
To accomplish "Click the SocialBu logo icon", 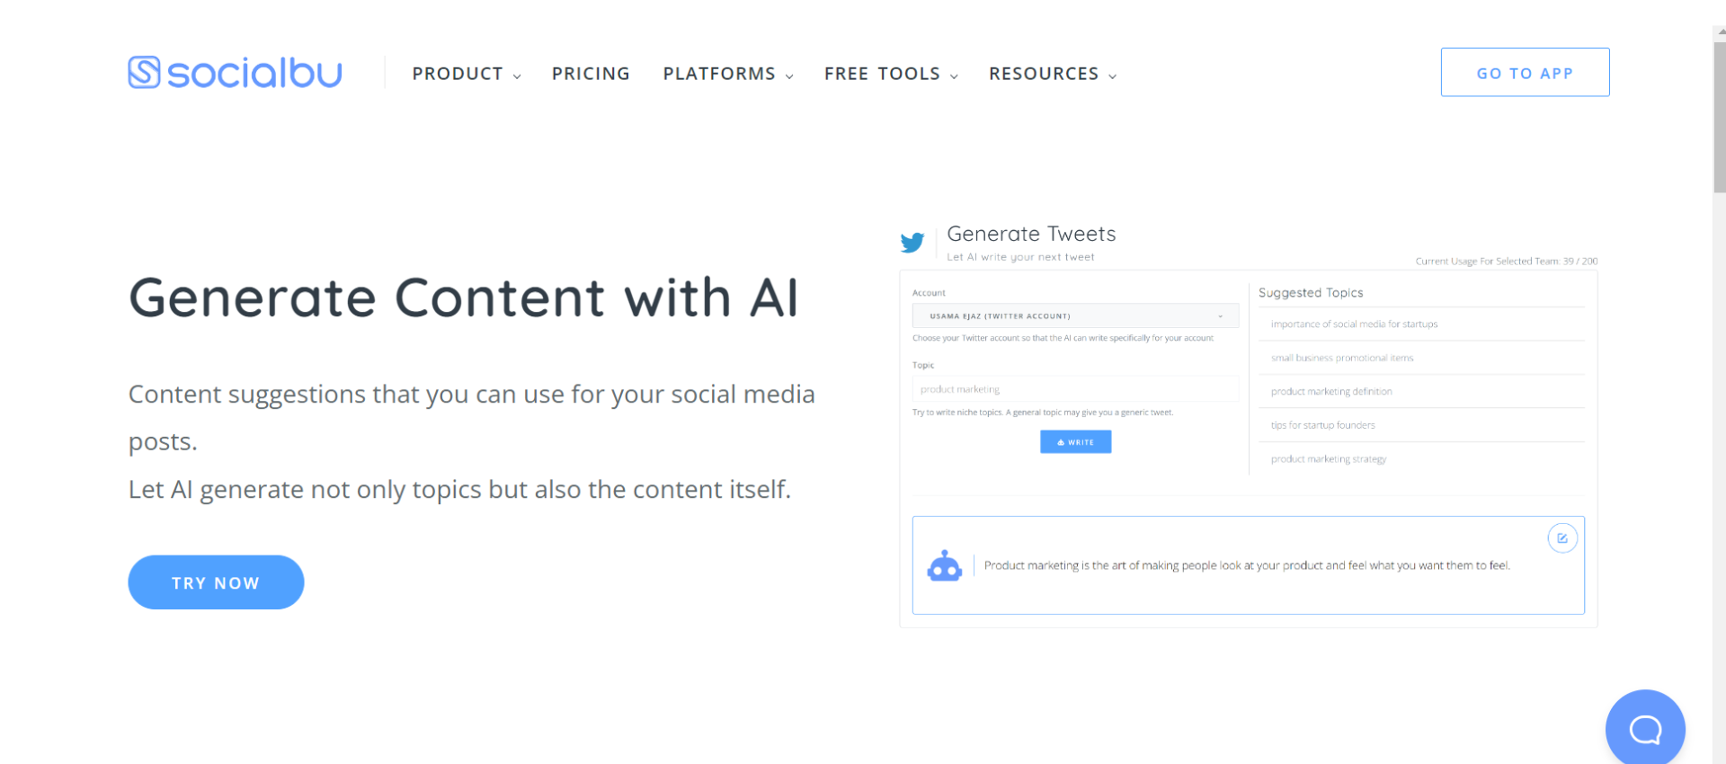I will 144,73.
